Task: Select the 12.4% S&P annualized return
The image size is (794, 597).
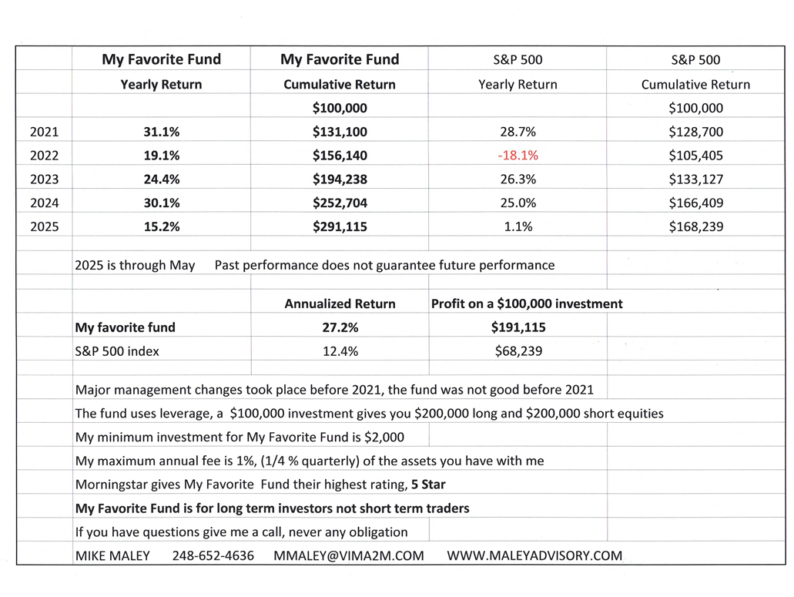Action: tap(340, 351)
